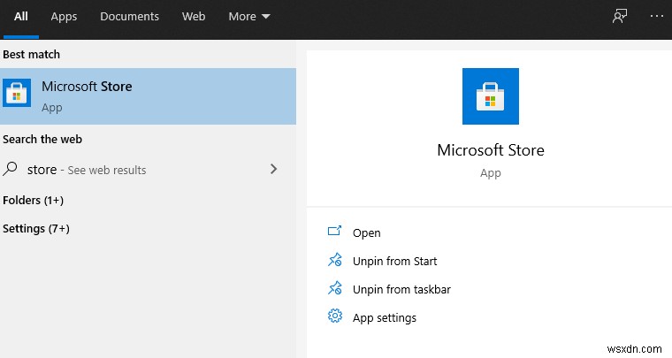672x358 pixels.
Task: Expand the Settings (7+) results group
Action: 36,229
